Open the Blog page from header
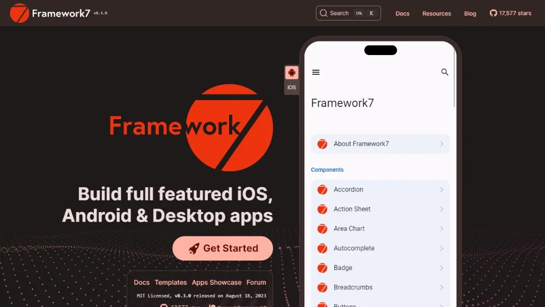545x307 pixels. tap(470, 14)
